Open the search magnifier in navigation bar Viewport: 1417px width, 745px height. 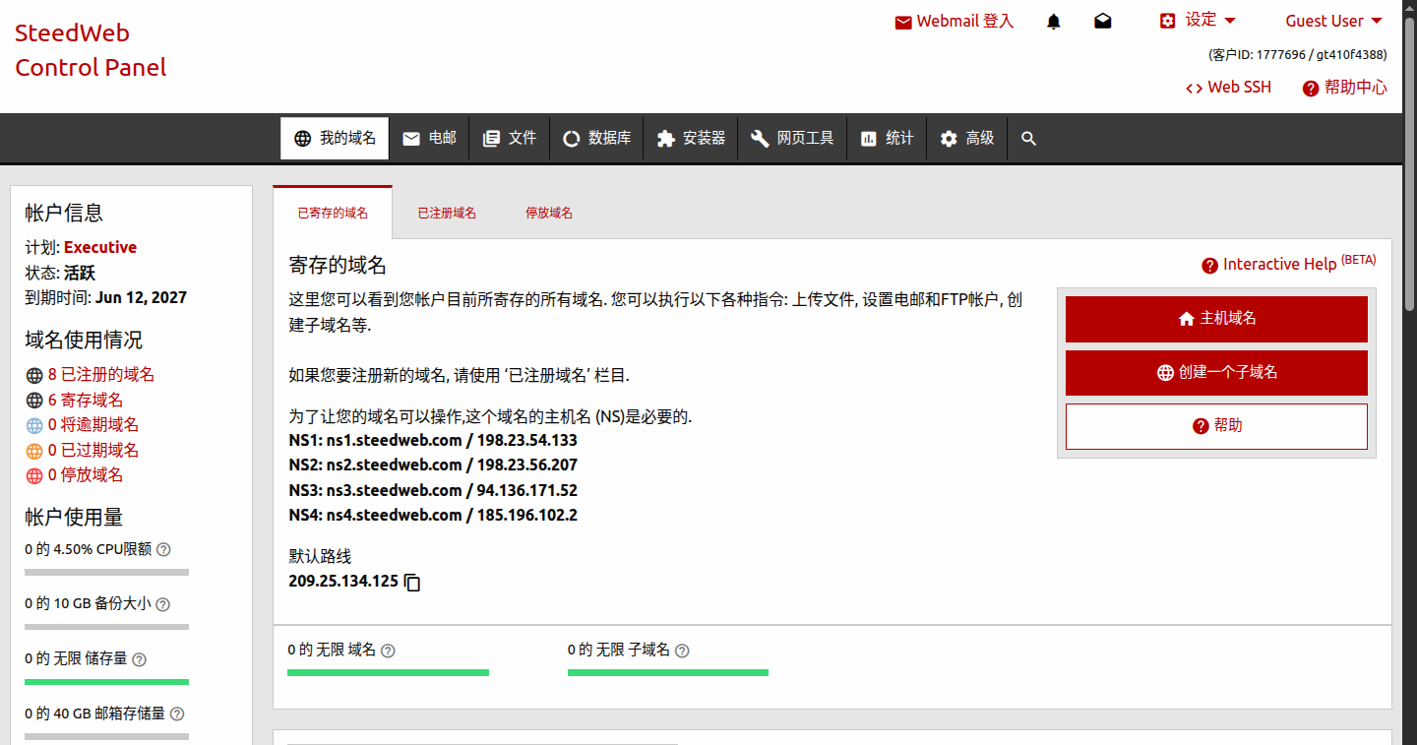(x=1028, y=139)
